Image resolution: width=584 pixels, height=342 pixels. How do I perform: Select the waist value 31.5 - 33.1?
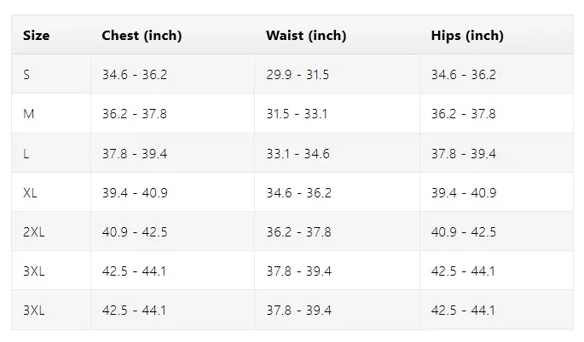point(298,114)
